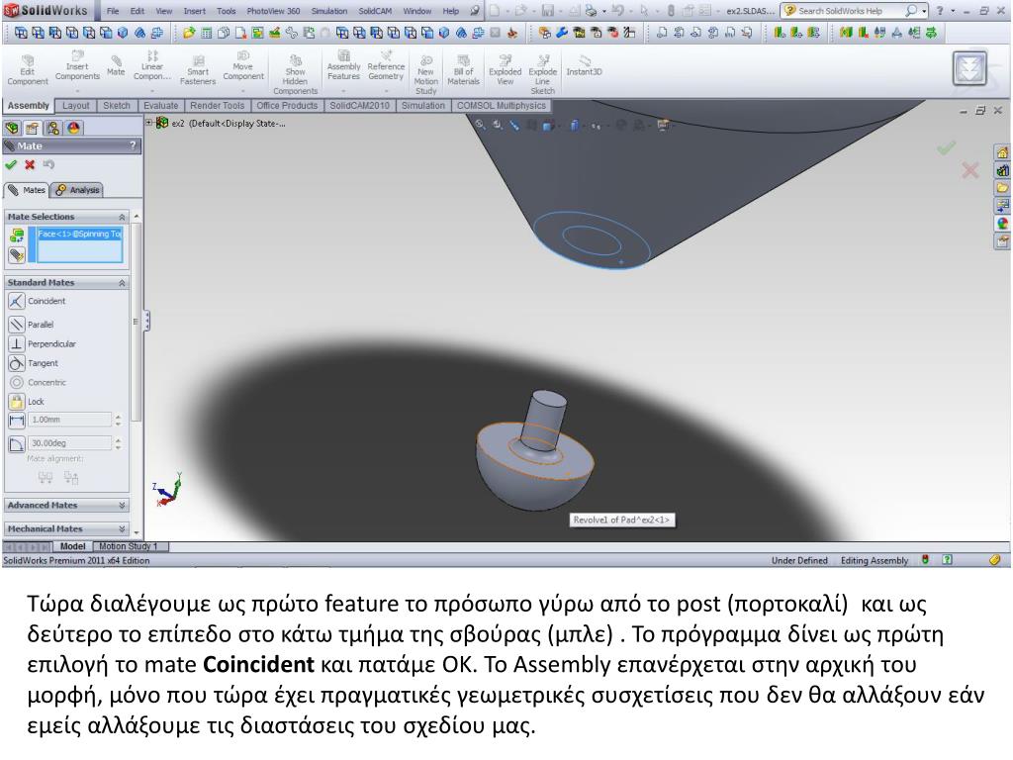Open Assembly Features tool
Image resolution: width=1013 pixels, height=760 pixels.
(x=343, y=66)
